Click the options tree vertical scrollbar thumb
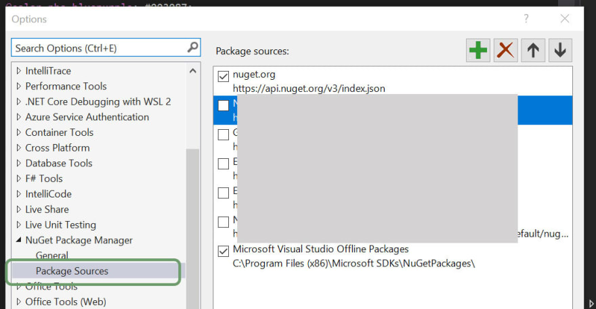Screen dimensions: 596x309 193,228
